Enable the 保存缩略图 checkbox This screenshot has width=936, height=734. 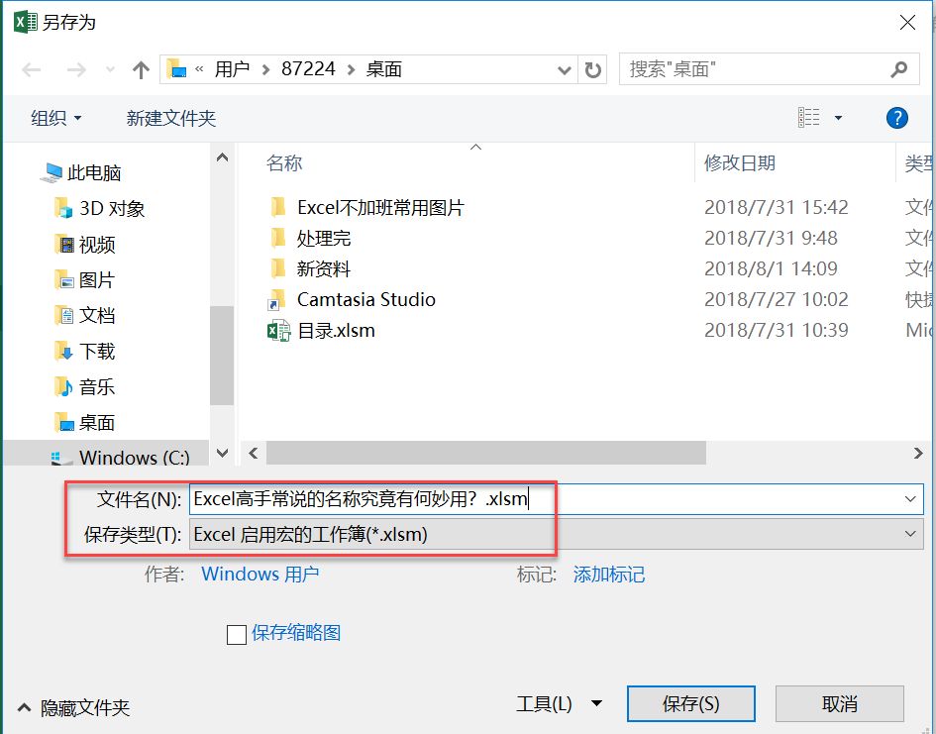237,634
